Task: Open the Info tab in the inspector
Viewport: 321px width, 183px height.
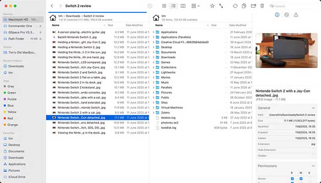Action: point(277,15)
